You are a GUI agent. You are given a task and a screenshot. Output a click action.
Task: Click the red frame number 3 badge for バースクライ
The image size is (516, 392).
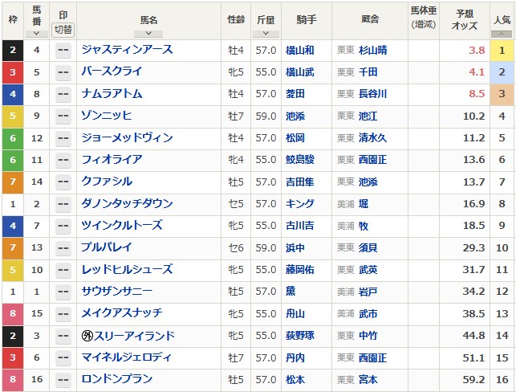tap(12, 72)
